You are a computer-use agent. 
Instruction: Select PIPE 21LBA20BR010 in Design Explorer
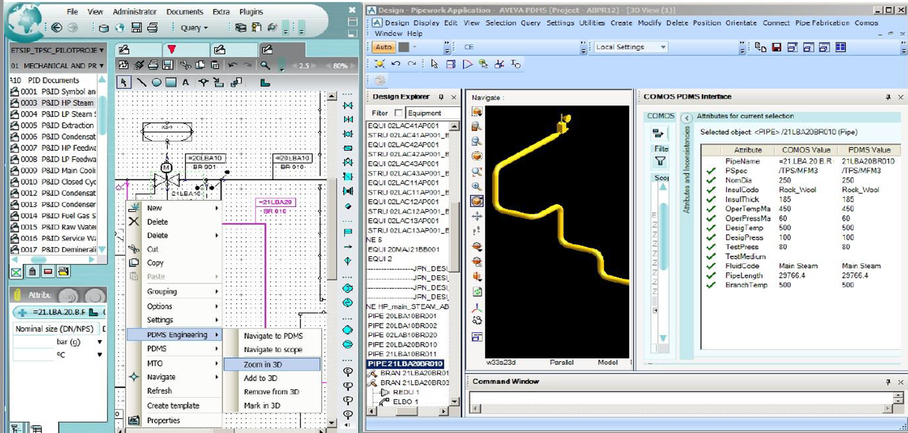tap(405, 364)
